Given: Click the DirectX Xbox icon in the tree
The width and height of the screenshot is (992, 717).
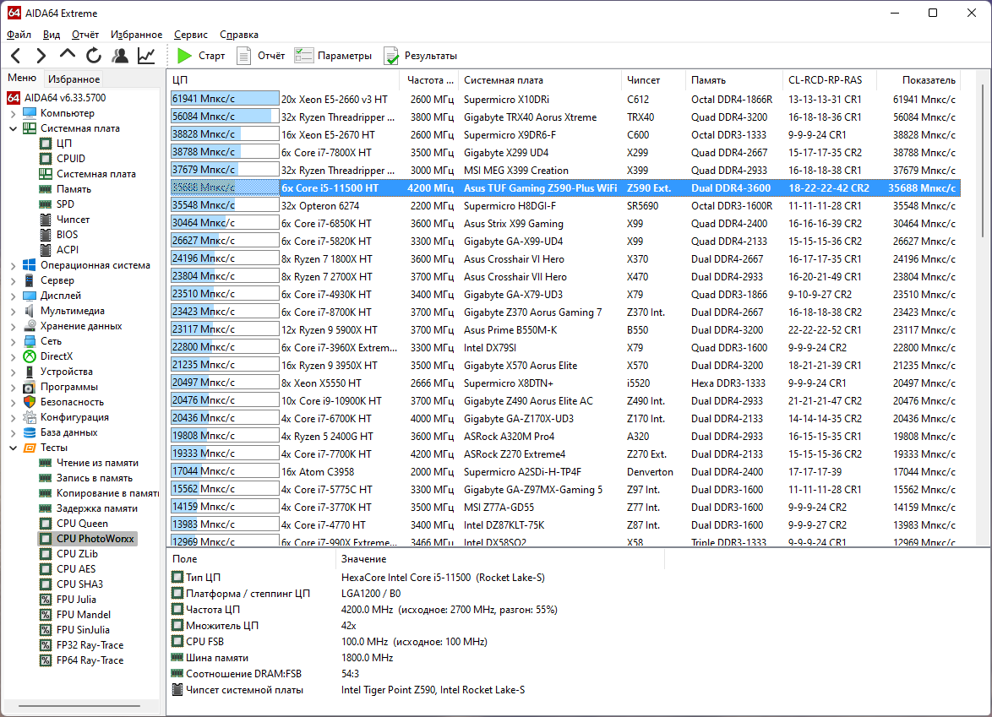Looking at the screenshot, I should click(x=30, y=356).
